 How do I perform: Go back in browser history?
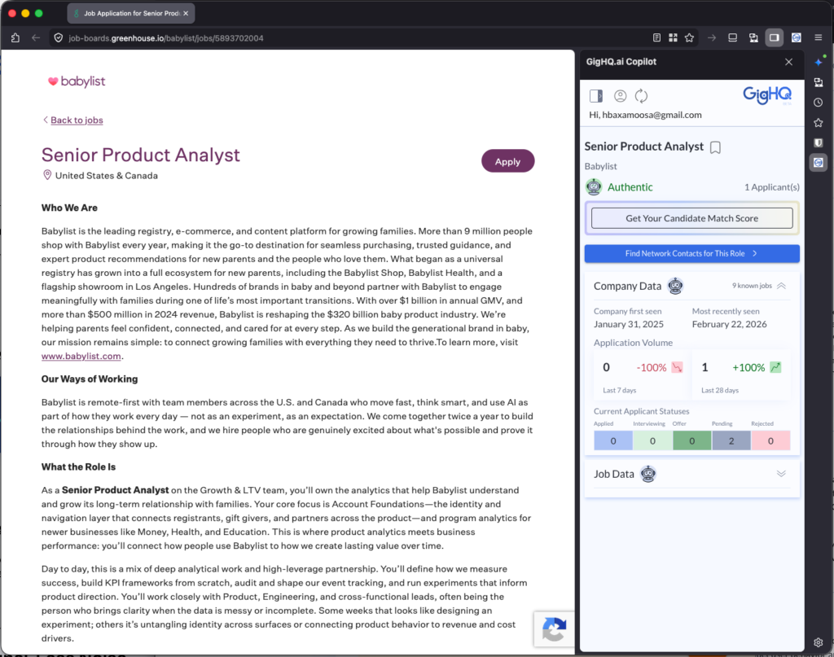pyautogui.click(x=36, y=37)
